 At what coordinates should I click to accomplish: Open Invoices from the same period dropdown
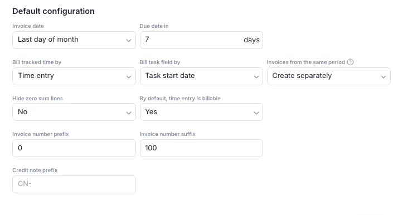coord(329,76)
